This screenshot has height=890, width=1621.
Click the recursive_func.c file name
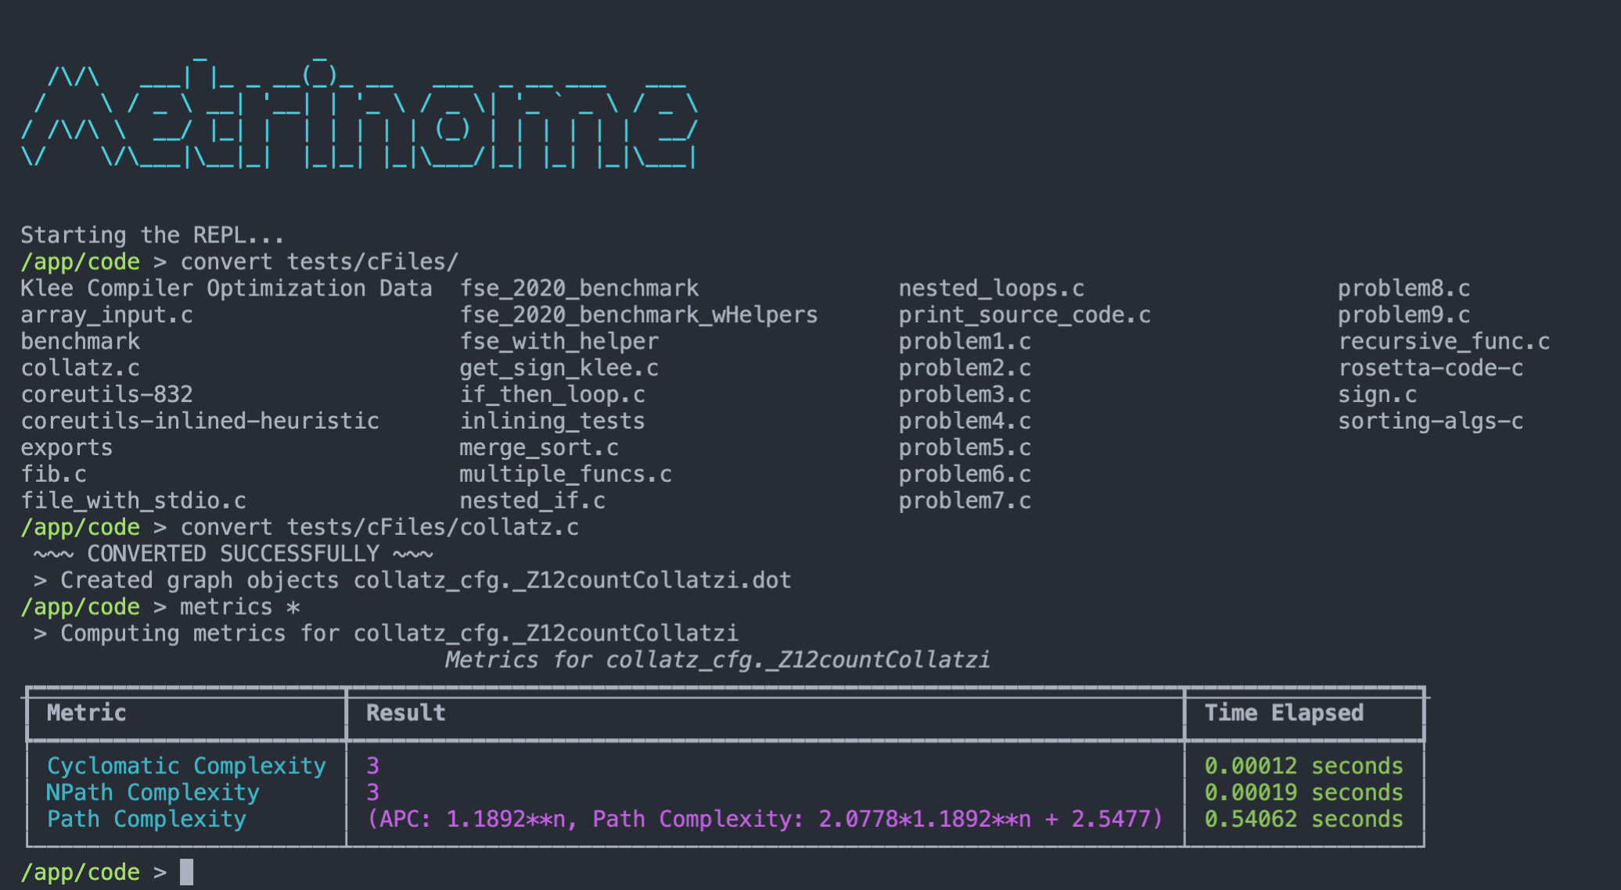(1443, 341)
